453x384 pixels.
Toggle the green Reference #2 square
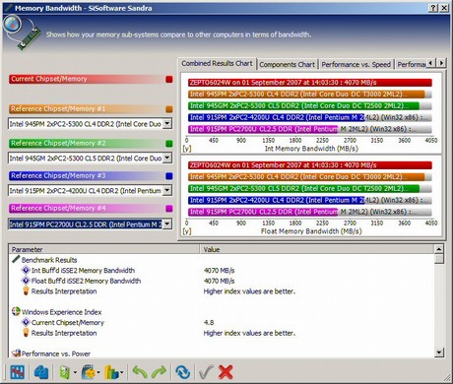click(169, 144)
